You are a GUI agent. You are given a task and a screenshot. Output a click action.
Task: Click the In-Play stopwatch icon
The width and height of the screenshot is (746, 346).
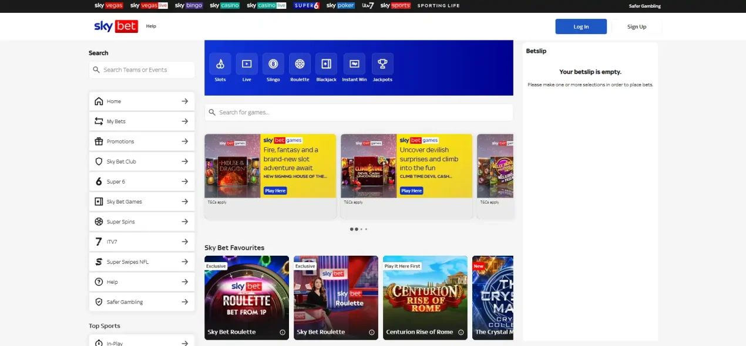(99, 343)
